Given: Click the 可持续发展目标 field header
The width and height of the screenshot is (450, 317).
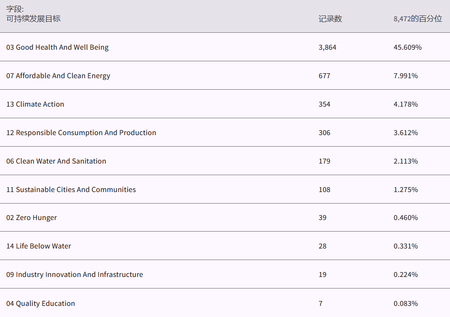Looking at the screenshot, I should (x=33, y=19).
